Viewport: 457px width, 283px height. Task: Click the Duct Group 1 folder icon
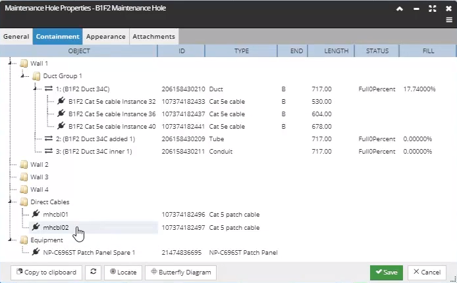pyautogui.click(x=36, y=76)
